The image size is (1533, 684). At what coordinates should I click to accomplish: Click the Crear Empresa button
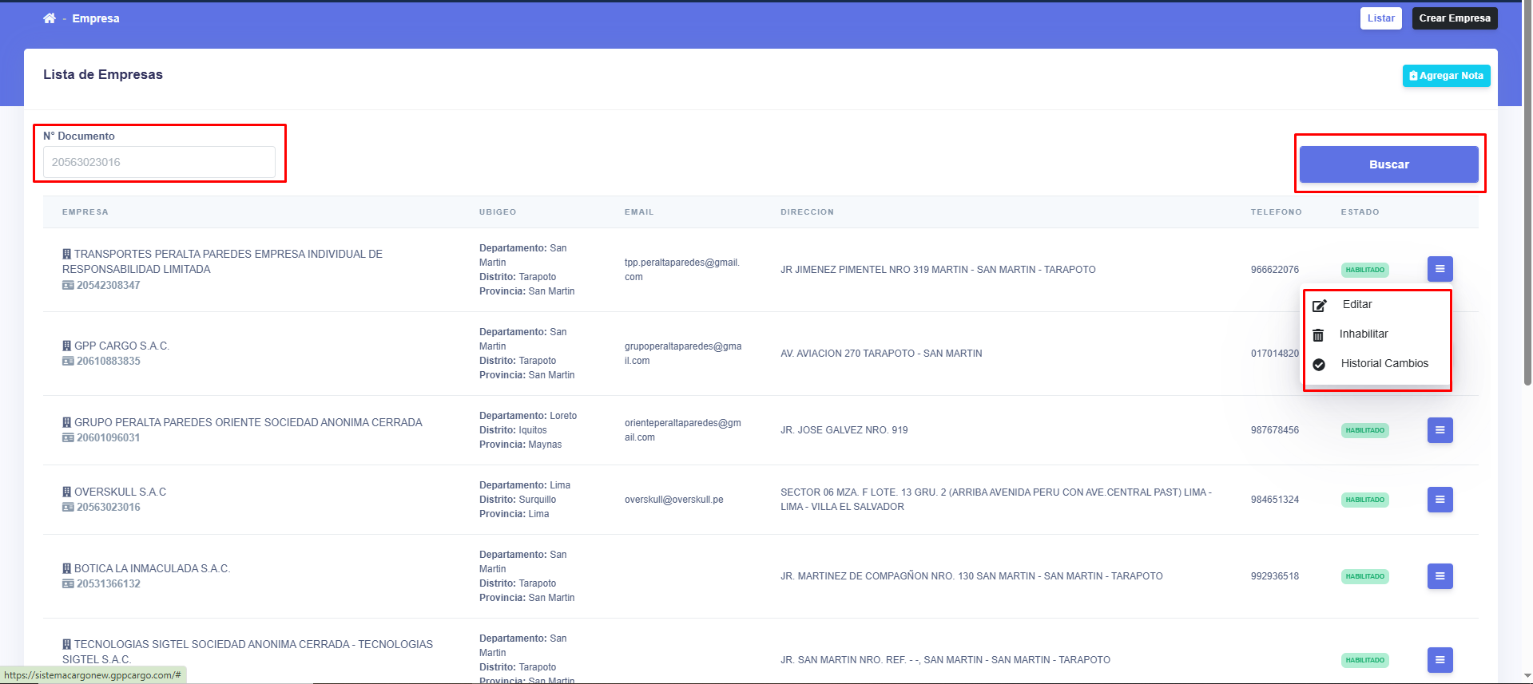pyautogui.click(x=1454, y=18)
